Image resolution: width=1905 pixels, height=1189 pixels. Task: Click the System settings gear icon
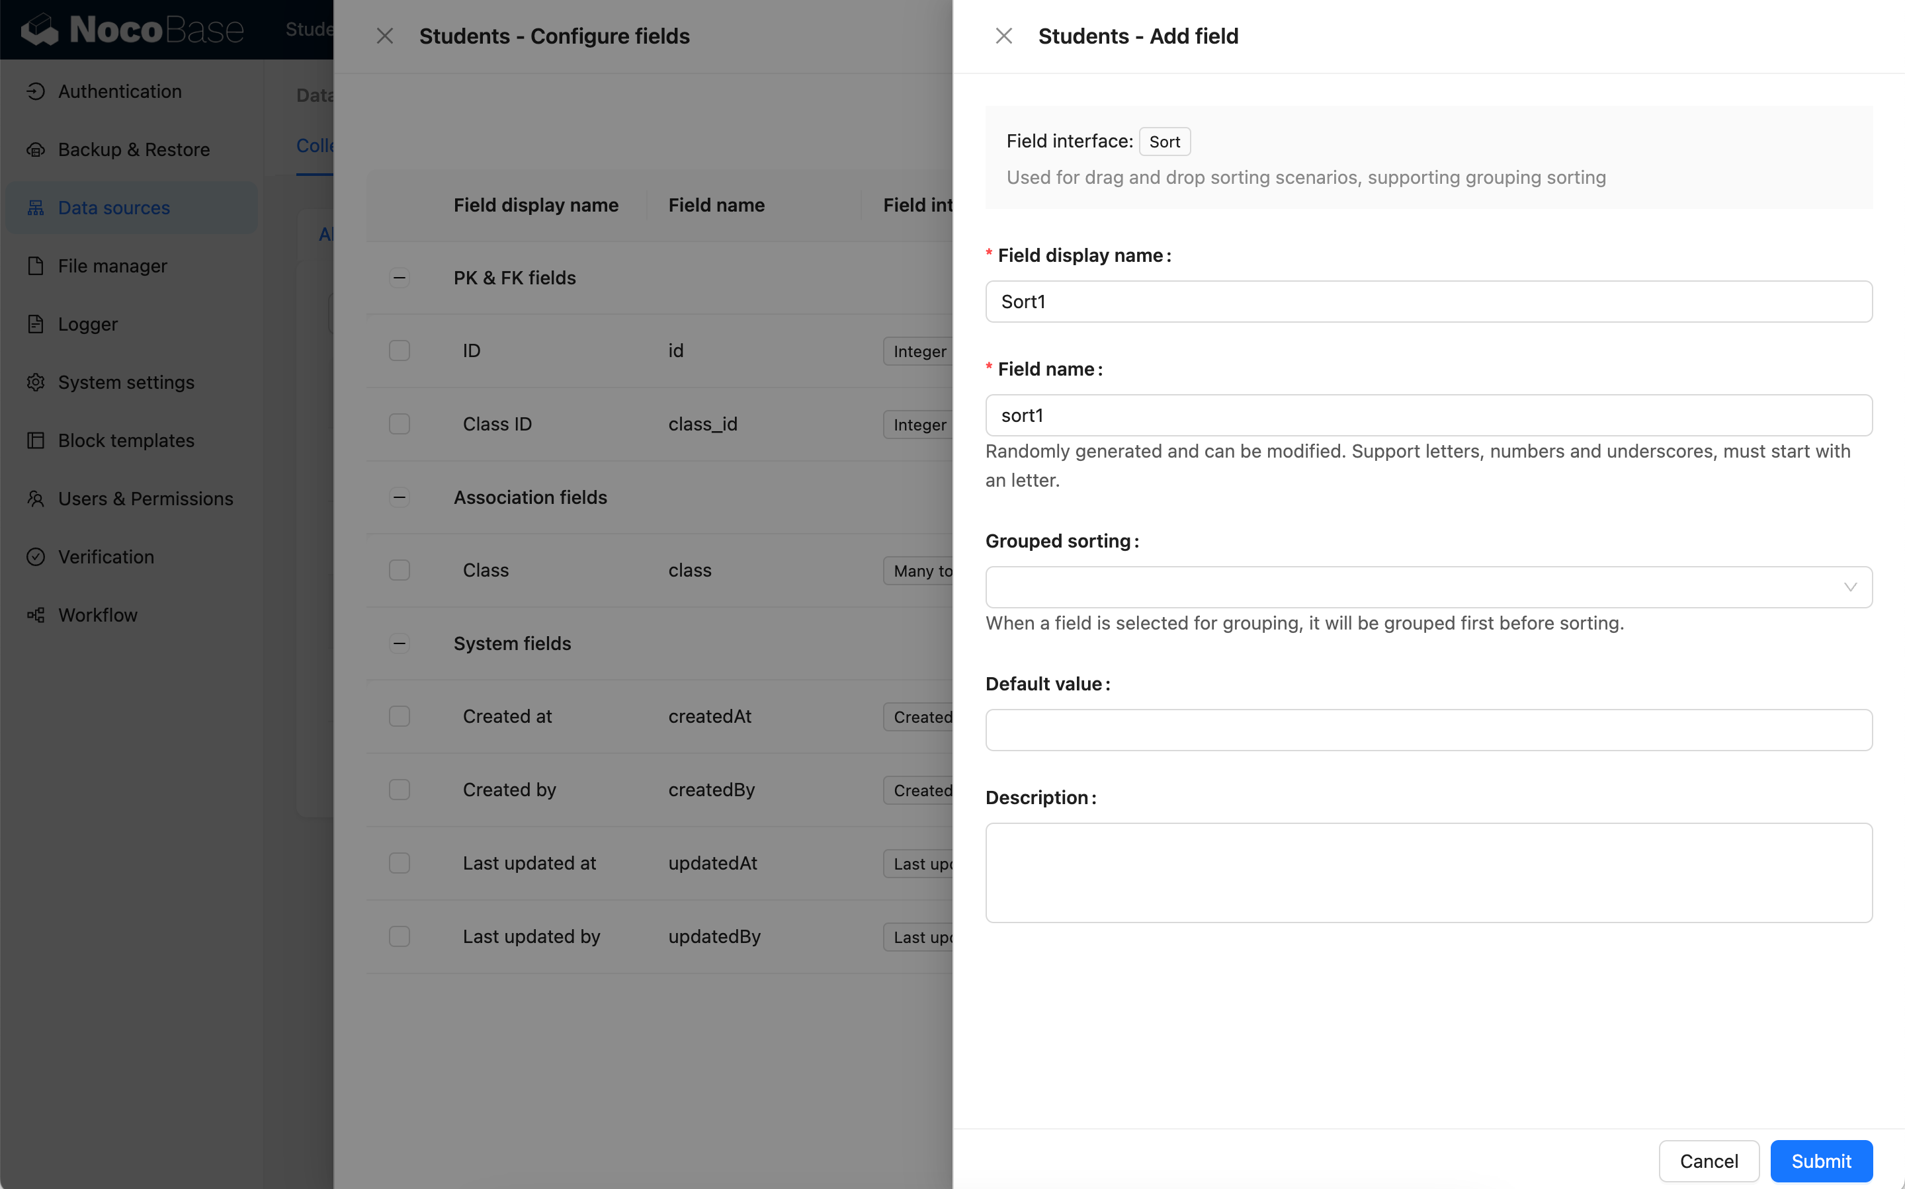click(x=36, y=382)
